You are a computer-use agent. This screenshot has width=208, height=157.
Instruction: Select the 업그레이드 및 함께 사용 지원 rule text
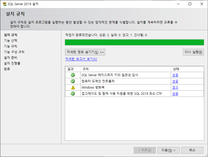click(122, 93)
